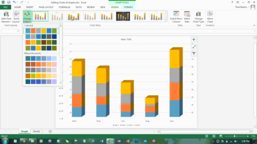
Task: Switch to the Sheet1 tab
Action: (36, 132)
